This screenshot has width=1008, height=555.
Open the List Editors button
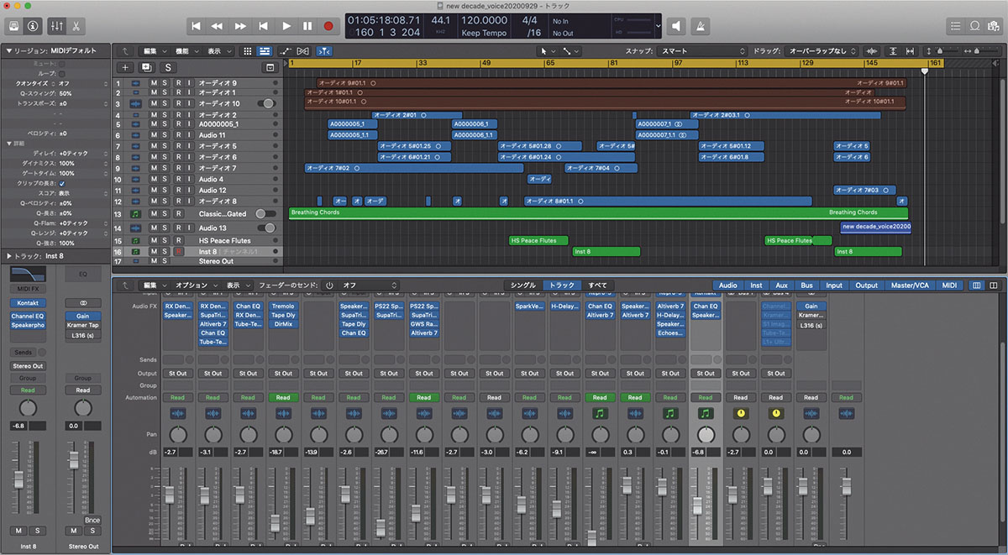click(953, 26)
